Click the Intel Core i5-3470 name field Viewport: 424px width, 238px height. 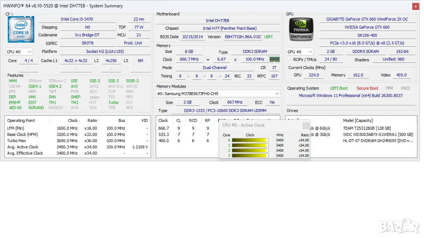point(77,19)
